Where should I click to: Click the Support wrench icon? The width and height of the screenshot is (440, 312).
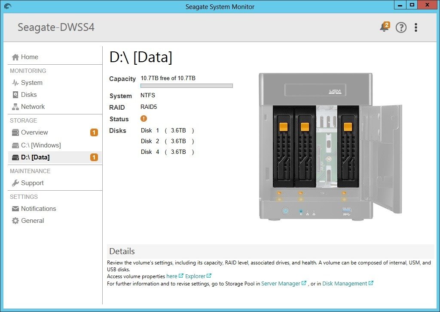(x=15, y=183)
